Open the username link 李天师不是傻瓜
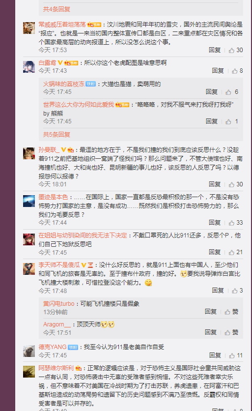This screenshot has width=252, height=411. pyautogui.click(x=59, y=265)
